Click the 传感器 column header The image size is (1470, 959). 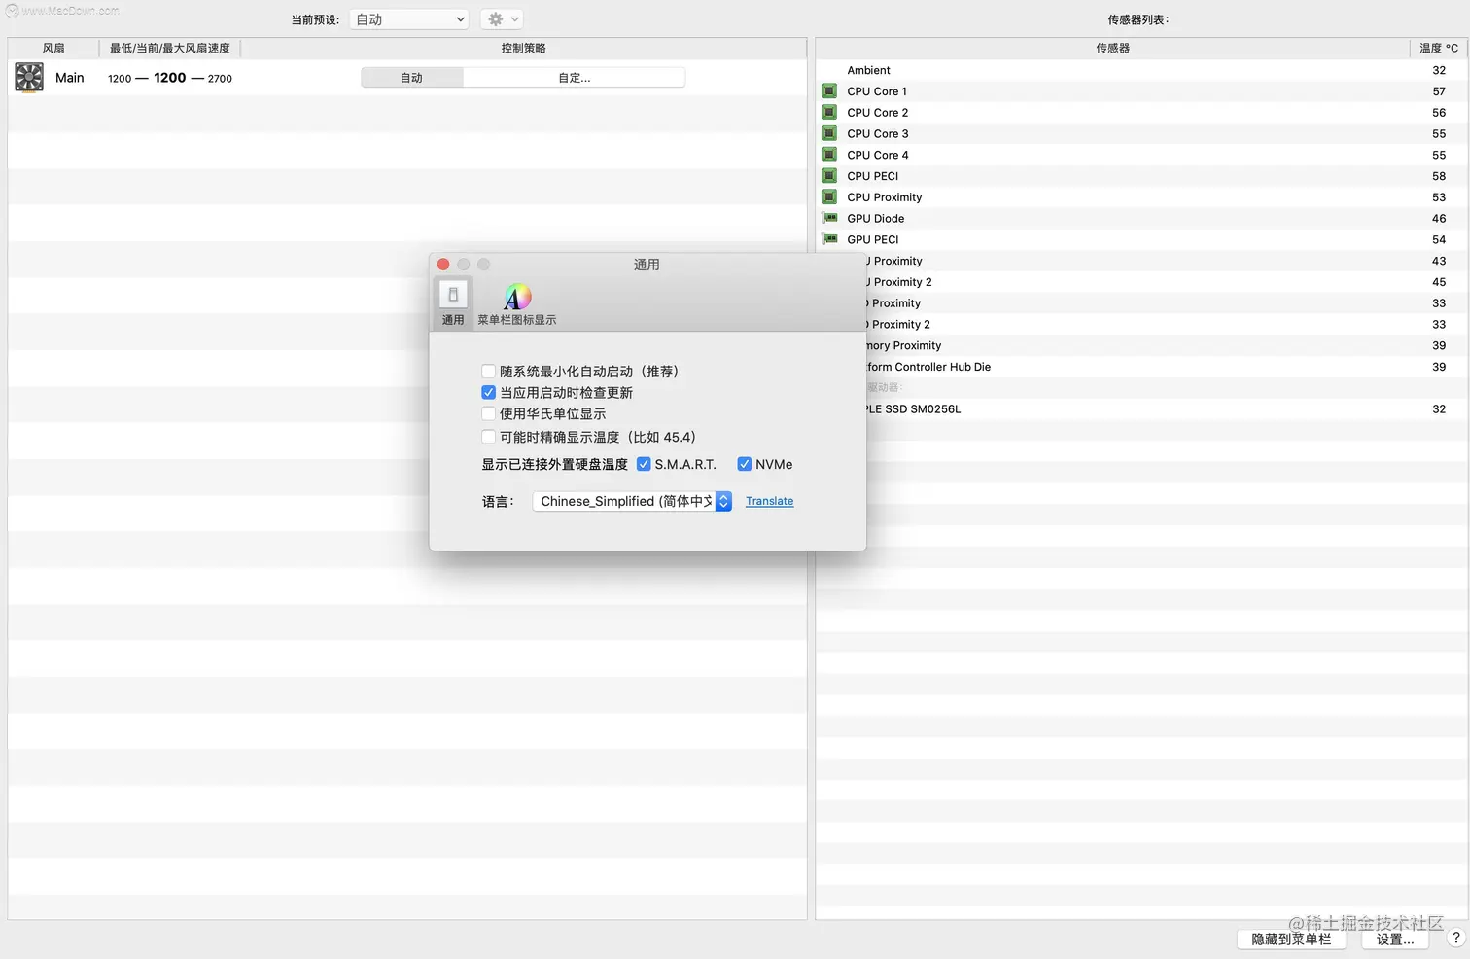(x=1113, y=48)
